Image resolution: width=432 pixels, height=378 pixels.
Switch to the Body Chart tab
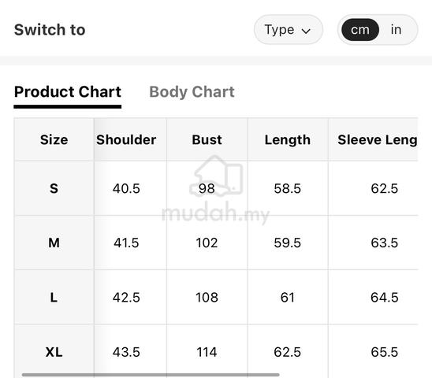(192, 92)
